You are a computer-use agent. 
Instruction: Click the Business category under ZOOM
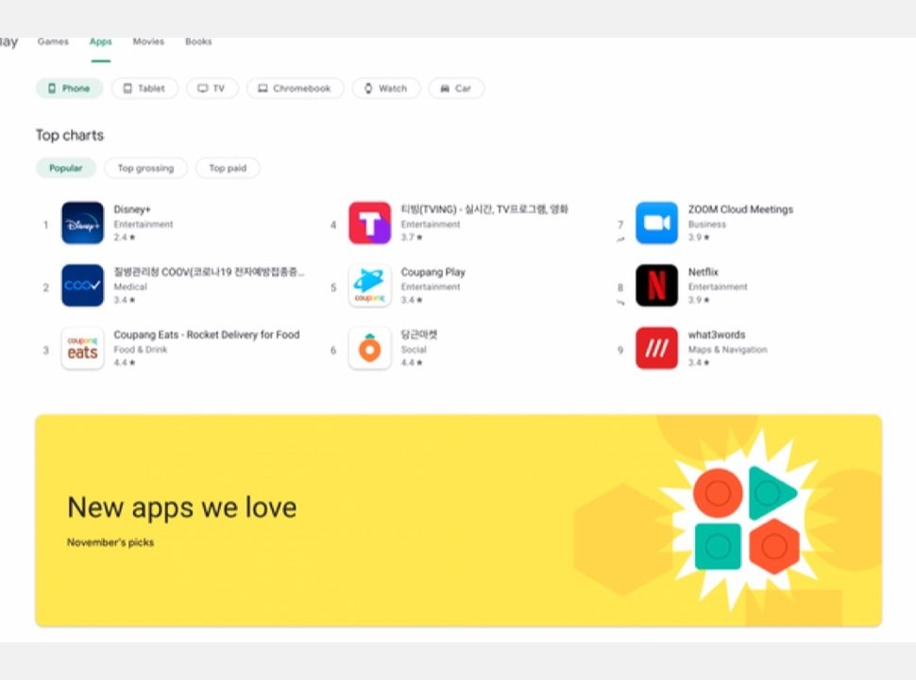point(707,225)
